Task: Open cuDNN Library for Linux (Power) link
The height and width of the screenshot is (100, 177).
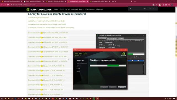Action: [39, 18]
